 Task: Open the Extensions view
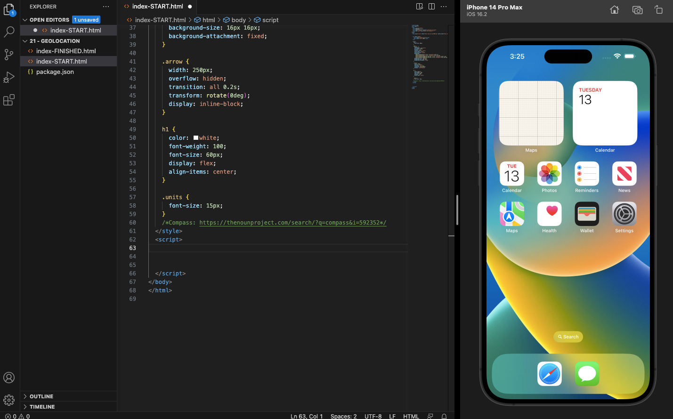[9, 100]
